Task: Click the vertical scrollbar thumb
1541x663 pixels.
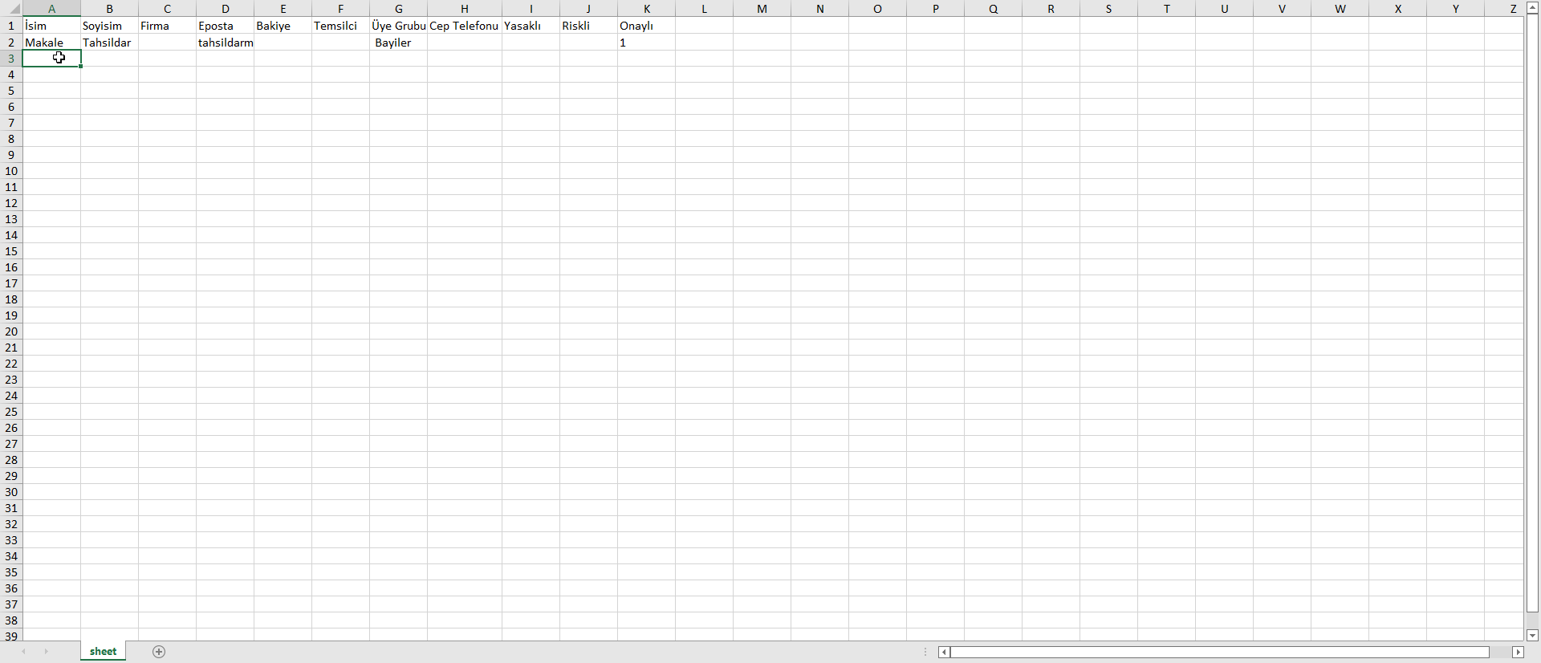Action: click(x=1532, y=313)
